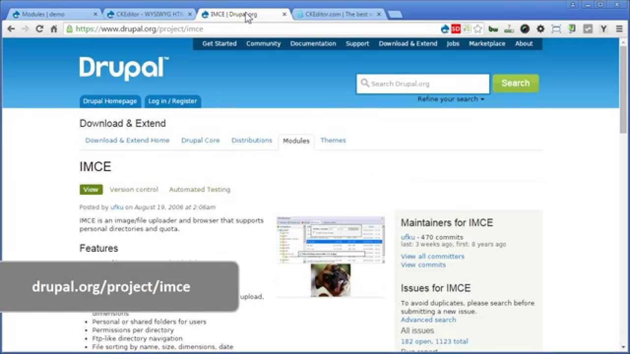Click the Y extension icon
This screenshot has height=354, width=630.
[x=603, y=29]
